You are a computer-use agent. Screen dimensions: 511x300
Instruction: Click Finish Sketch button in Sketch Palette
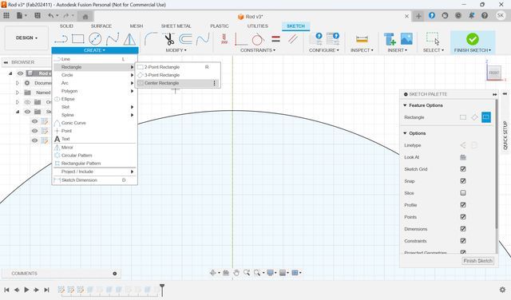pos(477,261)
